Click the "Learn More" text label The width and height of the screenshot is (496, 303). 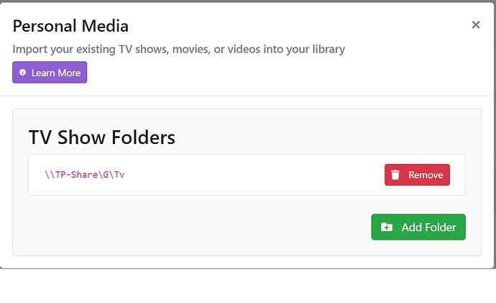(x=56, y=73)
